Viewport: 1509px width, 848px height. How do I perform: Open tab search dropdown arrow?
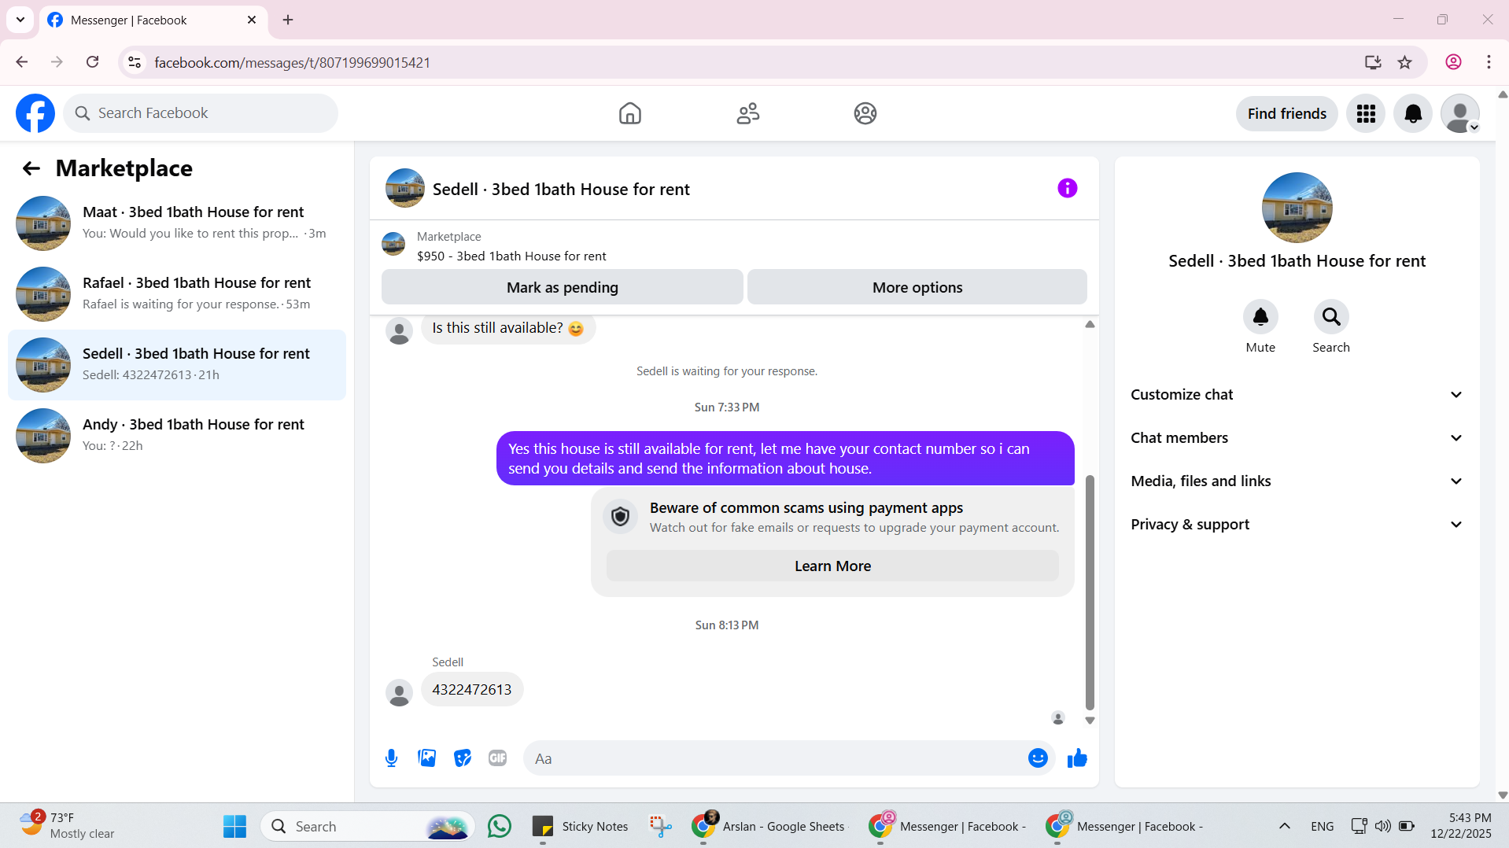coord(20,20)
